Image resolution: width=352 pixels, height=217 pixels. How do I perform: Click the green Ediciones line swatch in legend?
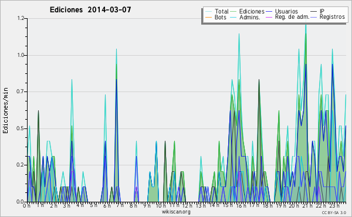pyautogui.click(x=233, y=12)
